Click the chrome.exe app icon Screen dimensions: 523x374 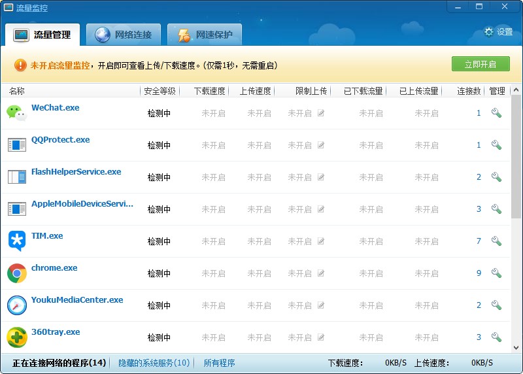[x=17, y=273]
